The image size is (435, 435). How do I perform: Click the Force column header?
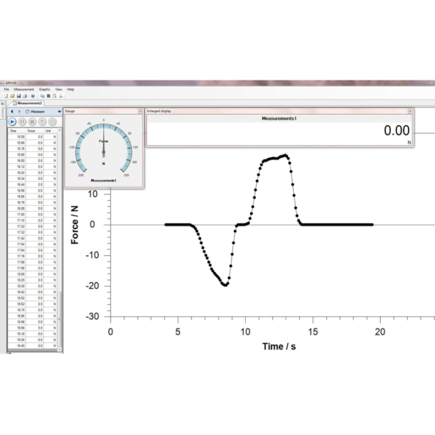click(x=34, y=130)
